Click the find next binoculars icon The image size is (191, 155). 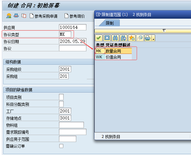tap(124, 38)
